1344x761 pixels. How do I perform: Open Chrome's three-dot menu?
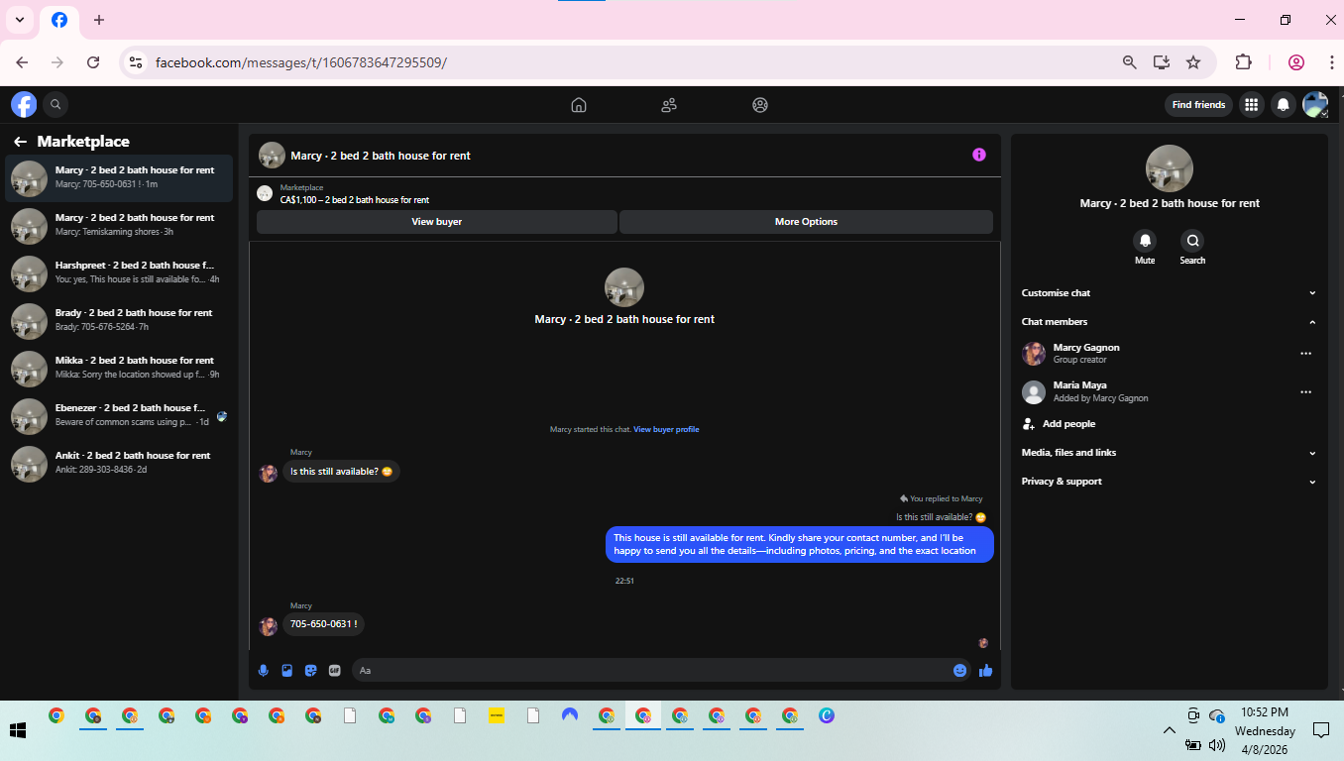(1331, 62)
